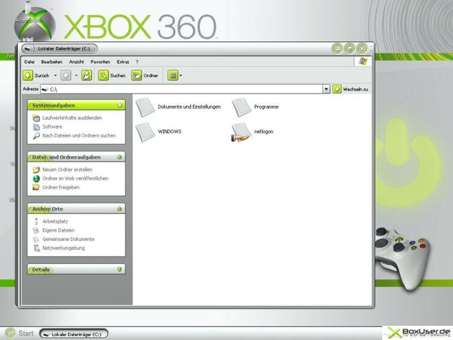The height and width of the screenshot is (340, 453).
Task: Collapse the Systemaufgaben panel
Action: pos(120,106)
